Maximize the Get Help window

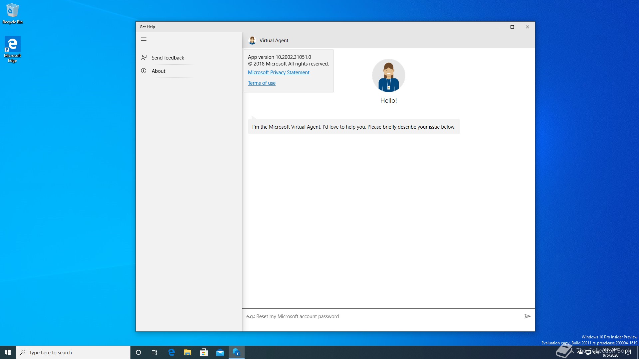(x=512, y=27)
